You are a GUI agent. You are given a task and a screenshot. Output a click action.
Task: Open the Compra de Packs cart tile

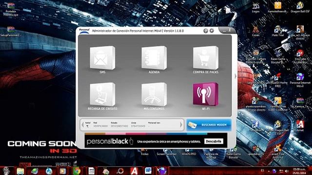point(206,58)
